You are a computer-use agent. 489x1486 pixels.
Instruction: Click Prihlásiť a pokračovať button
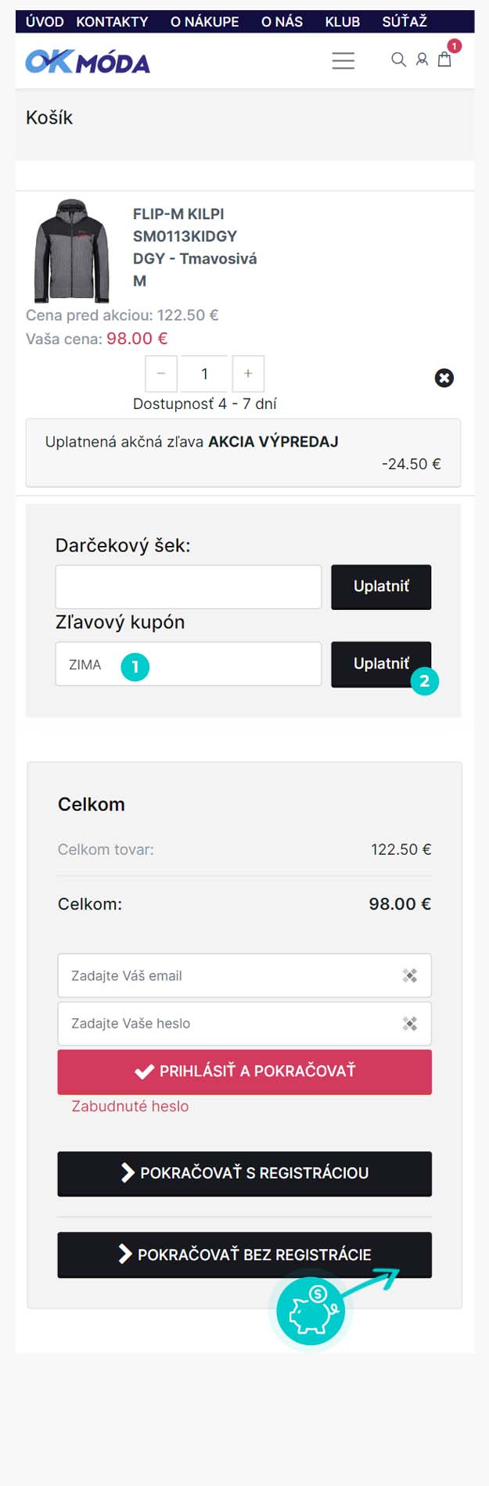tap(244, 1071)
